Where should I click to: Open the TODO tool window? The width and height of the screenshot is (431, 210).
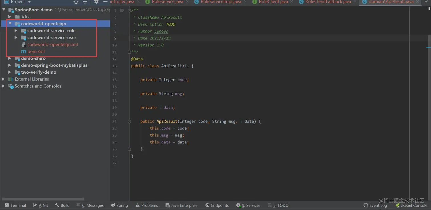tap(278, 205)
